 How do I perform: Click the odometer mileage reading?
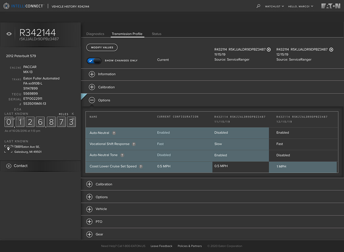(40, 122)
